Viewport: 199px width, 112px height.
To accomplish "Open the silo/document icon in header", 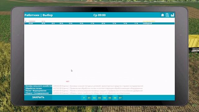I will click(167, 15).
